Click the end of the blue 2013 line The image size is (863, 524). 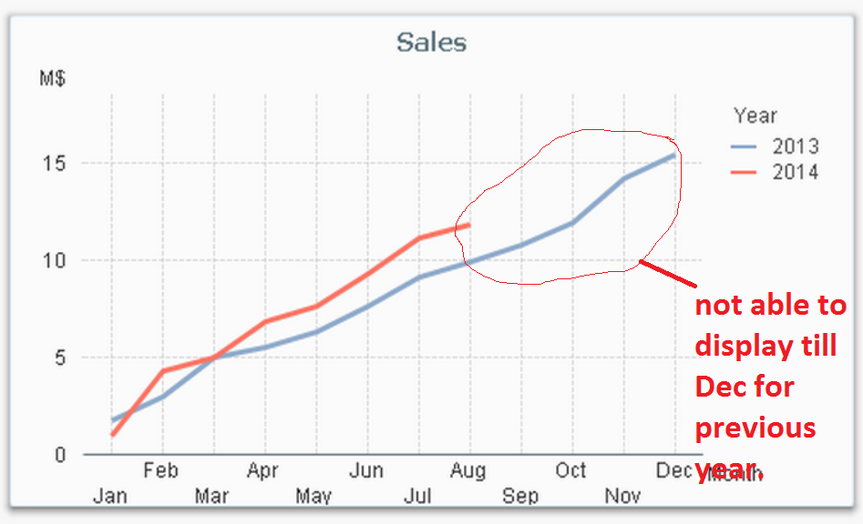pos(673,156)
